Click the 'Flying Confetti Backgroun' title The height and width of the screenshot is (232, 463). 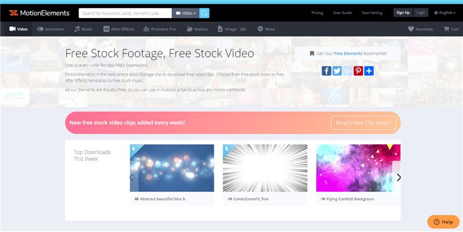click(x=350, y=199)
